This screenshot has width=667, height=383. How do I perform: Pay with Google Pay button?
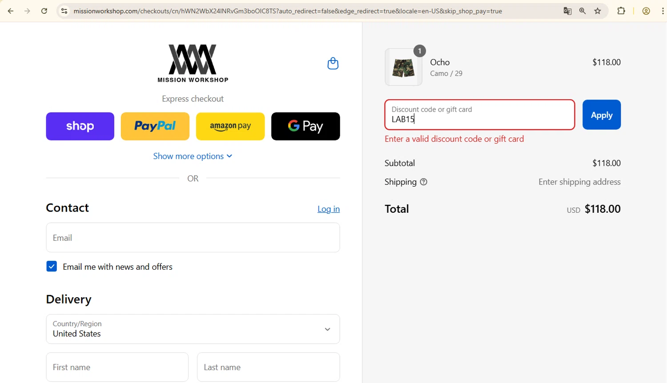pyautogui.click(x=305, y=126)
